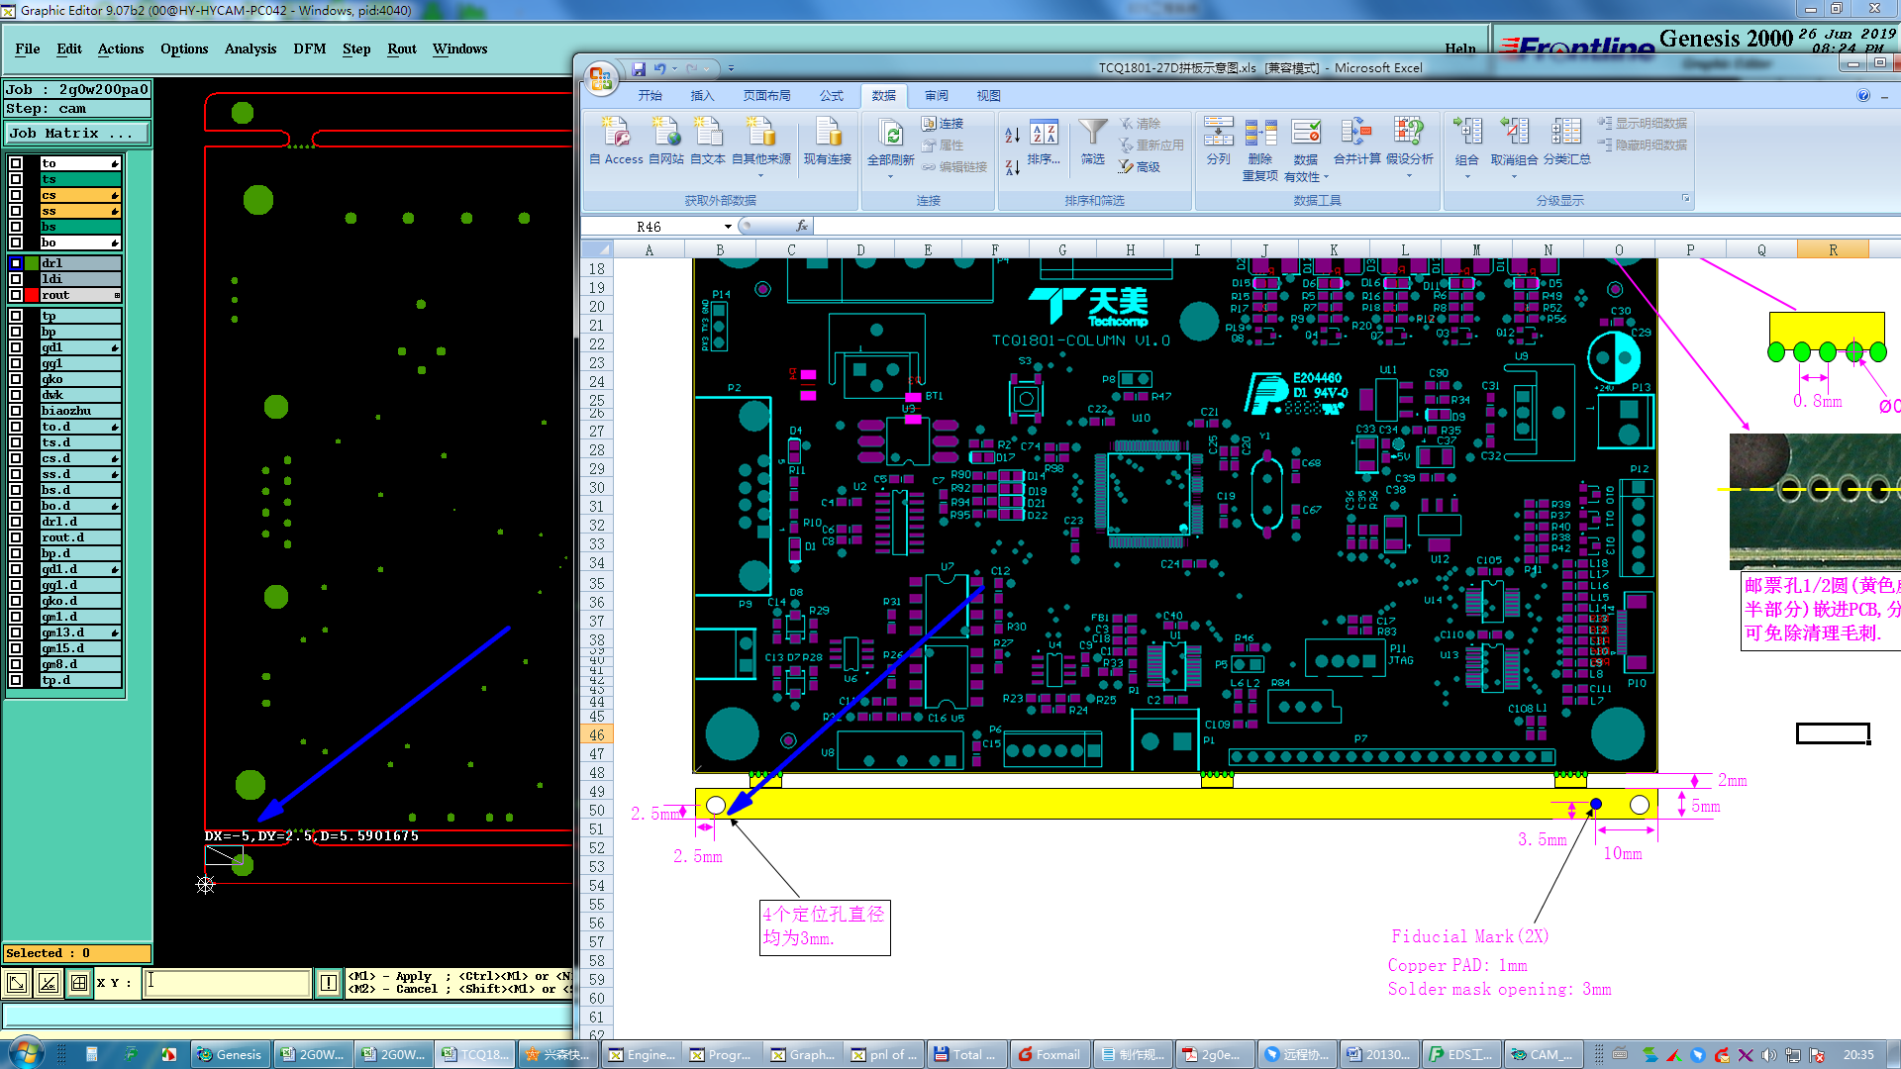This screenshot has height=1069, width=1901.
Task: Expand the 假设分析 what-if analysis dropdown
Action: [x=1409, y=176]
